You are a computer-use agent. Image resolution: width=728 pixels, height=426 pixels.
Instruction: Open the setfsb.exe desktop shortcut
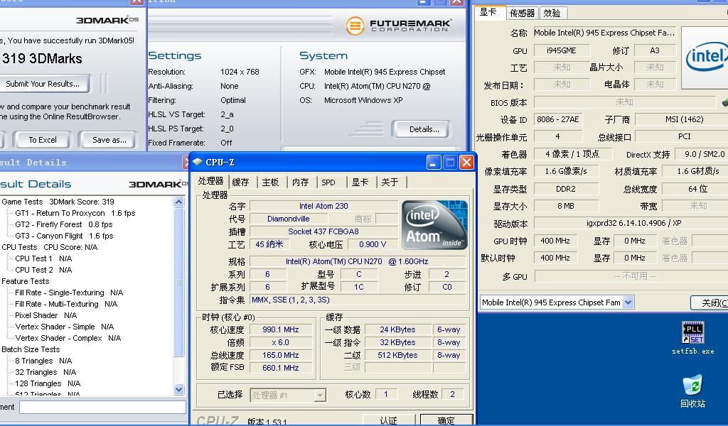click(x=692, y=338)
